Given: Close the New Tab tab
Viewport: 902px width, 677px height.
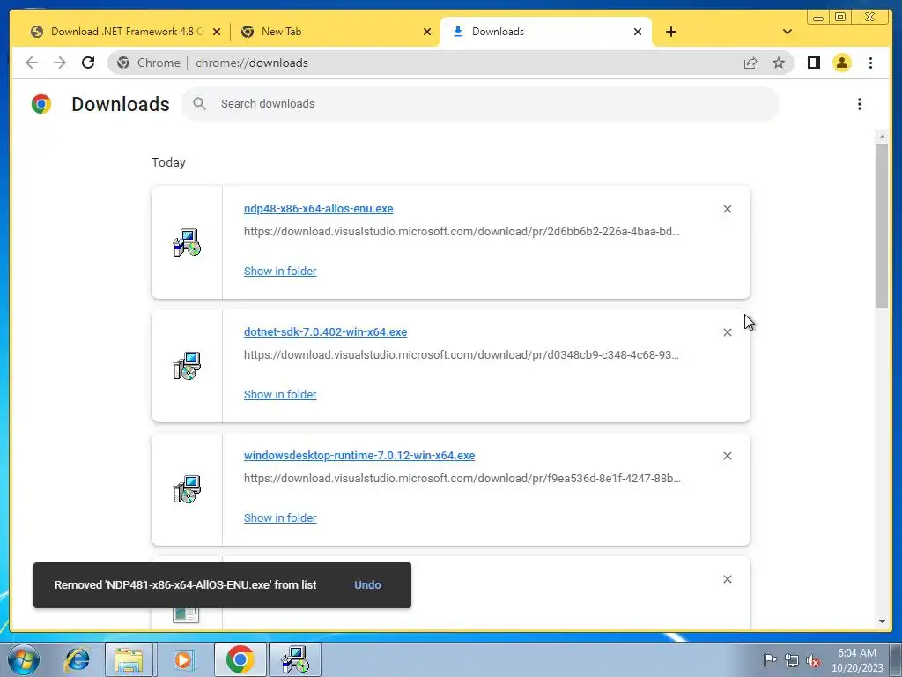Looking at the screenshot, I should [x=427, y=32].
